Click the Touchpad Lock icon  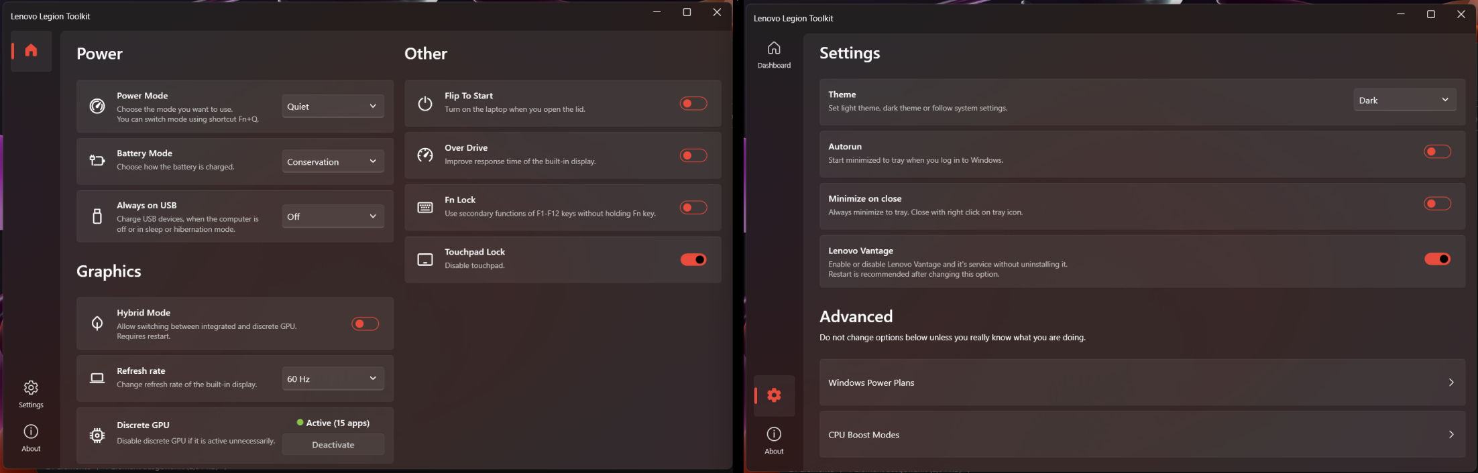pos(425,260)
